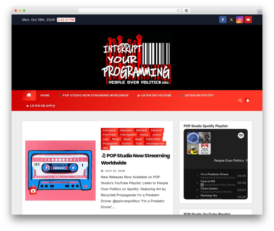
Task: Click the home icon in navigation bar
Action: pyautogui.click(x=29, y=95)
